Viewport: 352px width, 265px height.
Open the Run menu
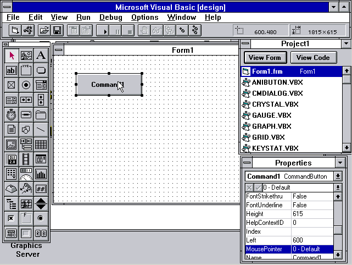[83, 17]
